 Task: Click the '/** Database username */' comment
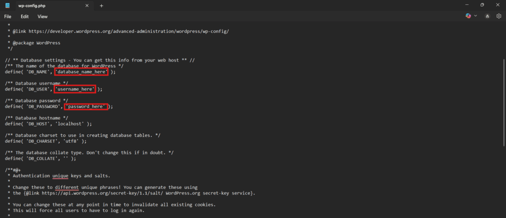37,83
